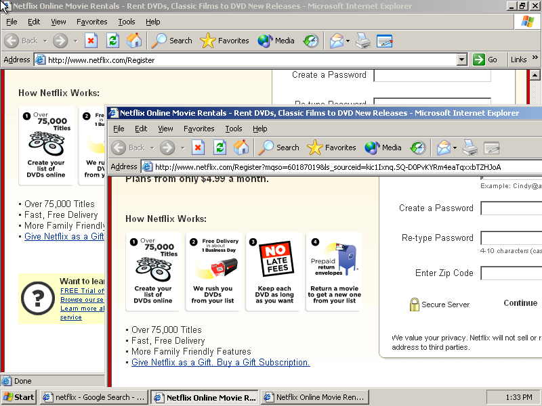Click Continue button on register form
Viewport: 542px width, 406px height.
pyautogui.click(x=520, y=302)
